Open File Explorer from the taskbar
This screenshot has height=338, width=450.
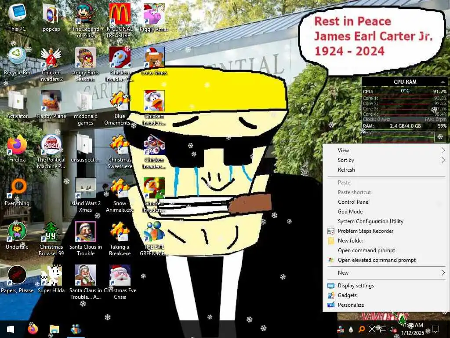[54, 329]
